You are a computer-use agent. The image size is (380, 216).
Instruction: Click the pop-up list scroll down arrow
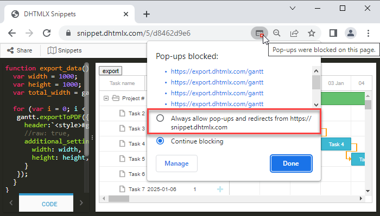pos(316,104)
